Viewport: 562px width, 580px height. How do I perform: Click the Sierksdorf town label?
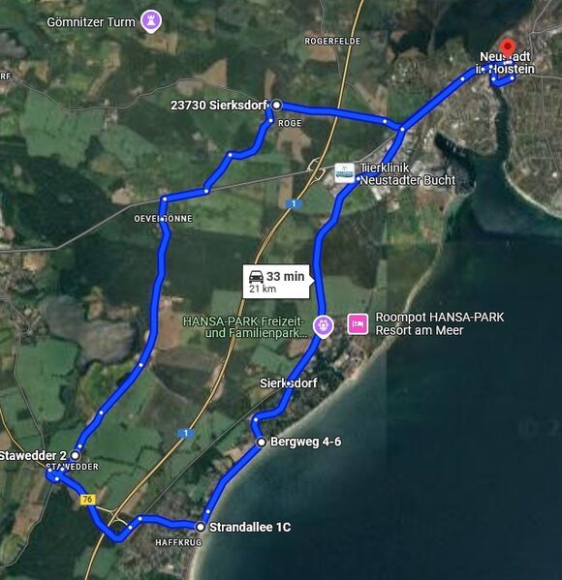click(x=289, y=382)
